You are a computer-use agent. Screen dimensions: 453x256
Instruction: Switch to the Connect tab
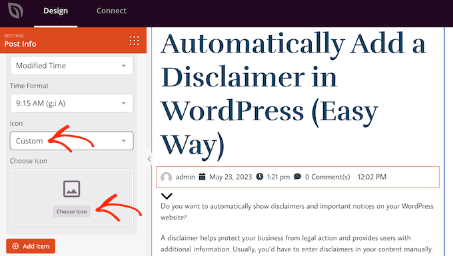[111, 11]
